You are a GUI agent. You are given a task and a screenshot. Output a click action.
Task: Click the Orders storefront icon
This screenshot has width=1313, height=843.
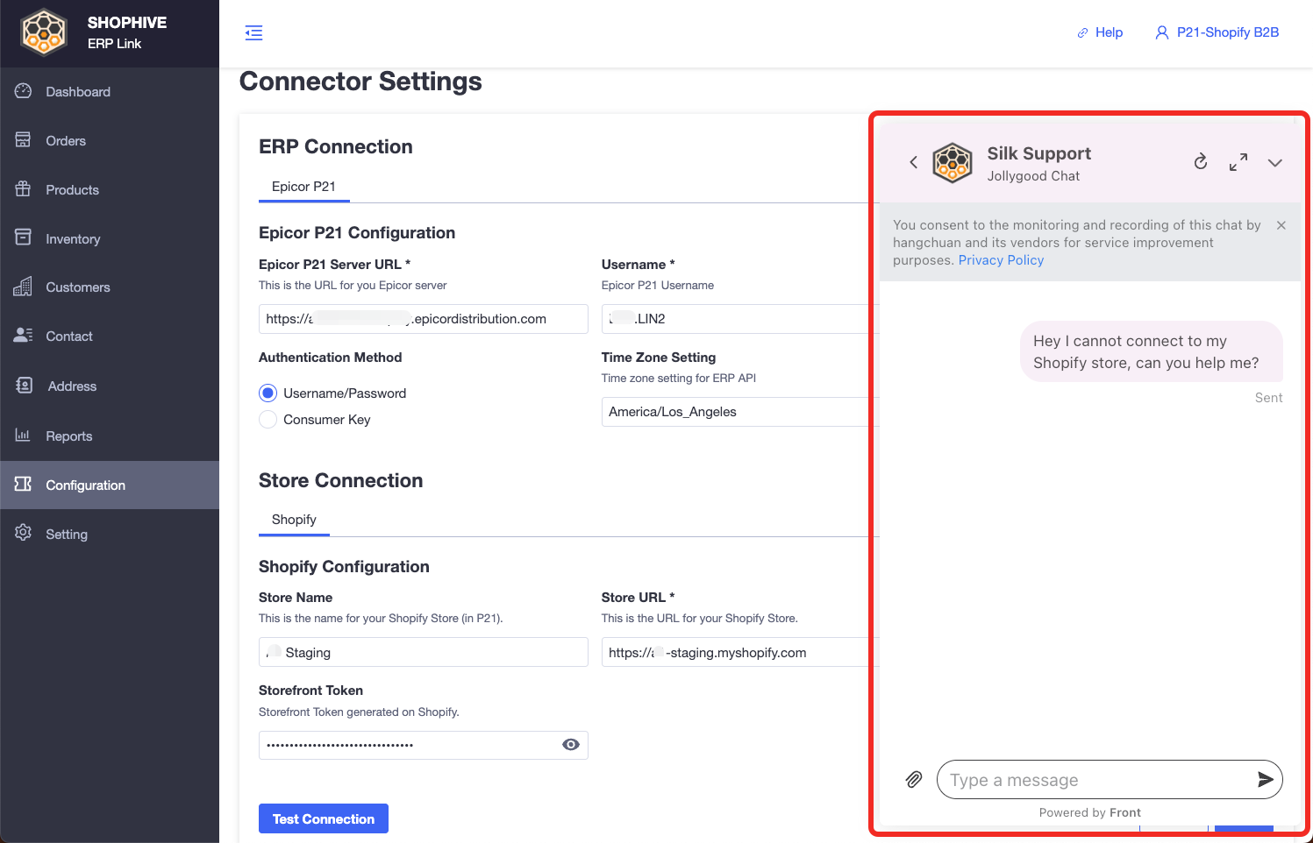coord(24,140)
